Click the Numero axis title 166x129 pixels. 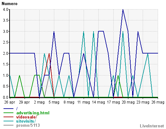[10, 4]
